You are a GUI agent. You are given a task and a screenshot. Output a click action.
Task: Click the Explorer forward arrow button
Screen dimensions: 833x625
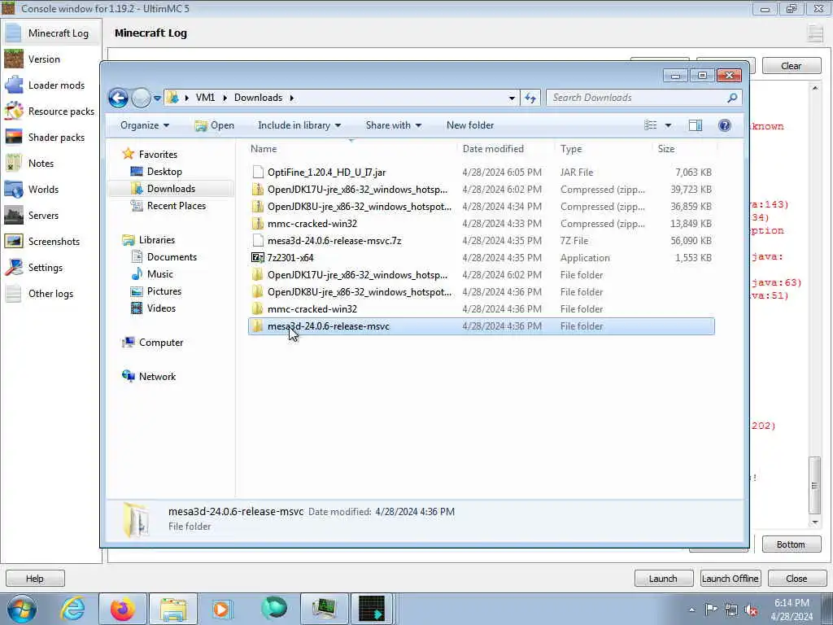(x=141, y=98)
